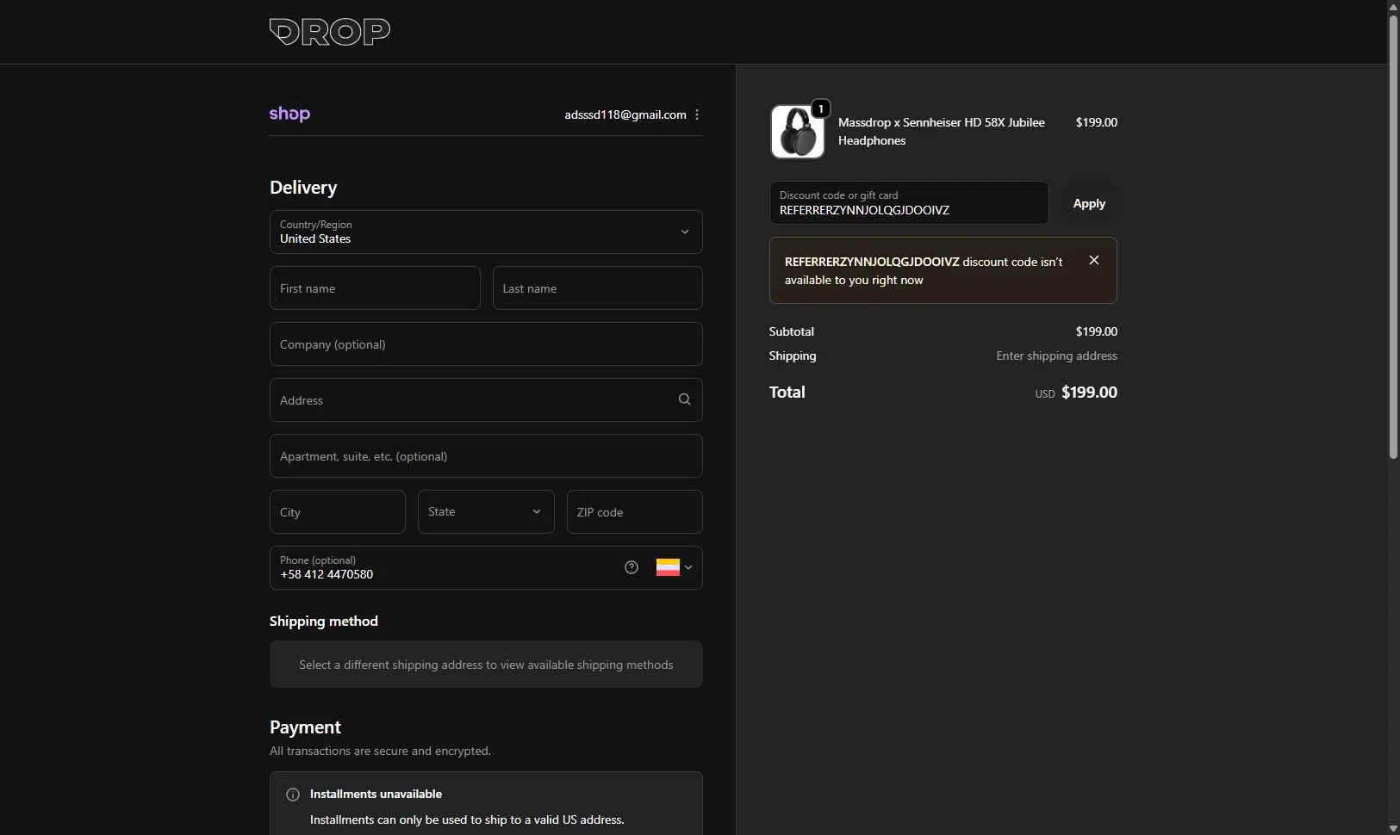Click the installments info circle icon

click(x=293, y=795)
